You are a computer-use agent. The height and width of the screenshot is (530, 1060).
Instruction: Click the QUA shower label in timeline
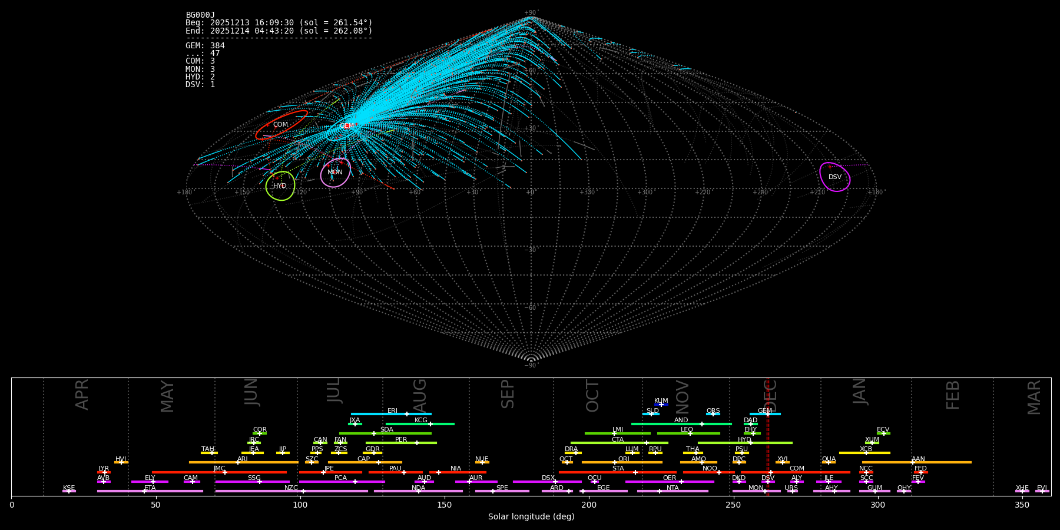click(829, 459)
